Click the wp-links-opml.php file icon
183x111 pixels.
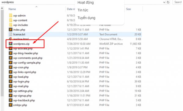(x=10, y=72)
